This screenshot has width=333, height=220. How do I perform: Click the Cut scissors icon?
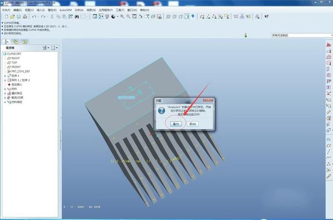(52, 16)
